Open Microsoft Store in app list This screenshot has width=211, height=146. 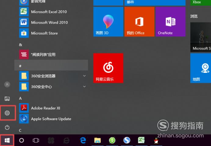51,33
